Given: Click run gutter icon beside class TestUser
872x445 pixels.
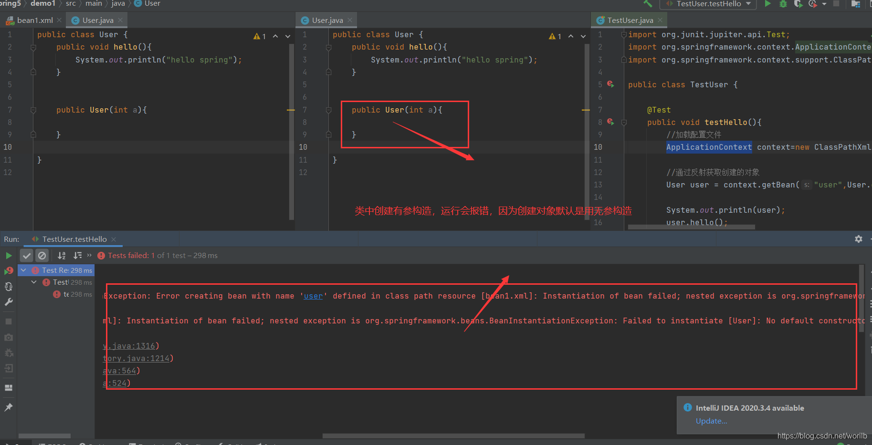Looking at the screenshot, I should [x=610, y=84].
